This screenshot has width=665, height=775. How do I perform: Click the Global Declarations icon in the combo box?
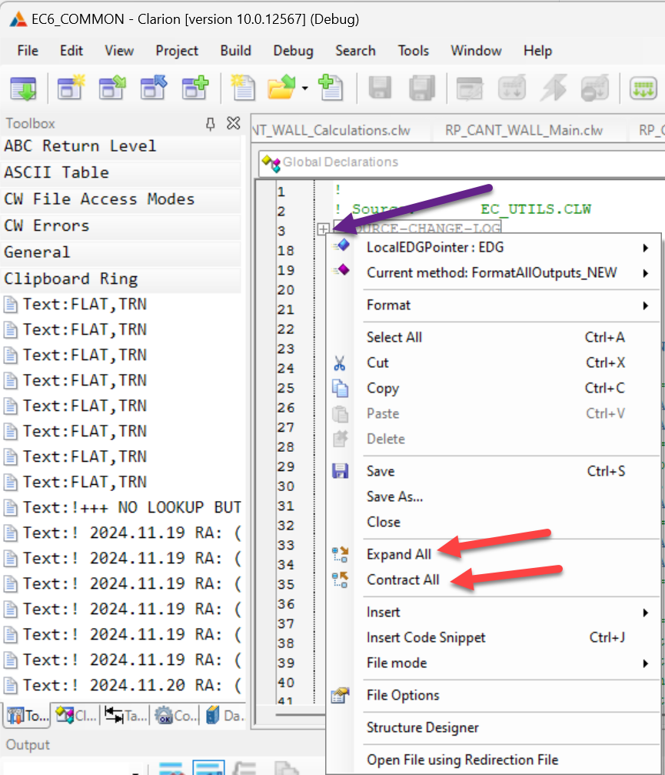pos(271,162)
